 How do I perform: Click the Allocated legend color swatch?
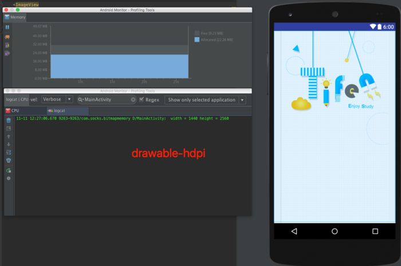coord(197,40)
